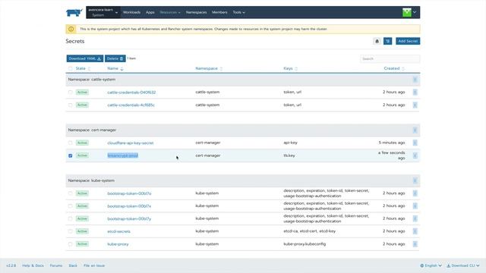The height and width of the screenshot is (273, 486).
Task: Focus the Search input field
Action: point(390,58)
